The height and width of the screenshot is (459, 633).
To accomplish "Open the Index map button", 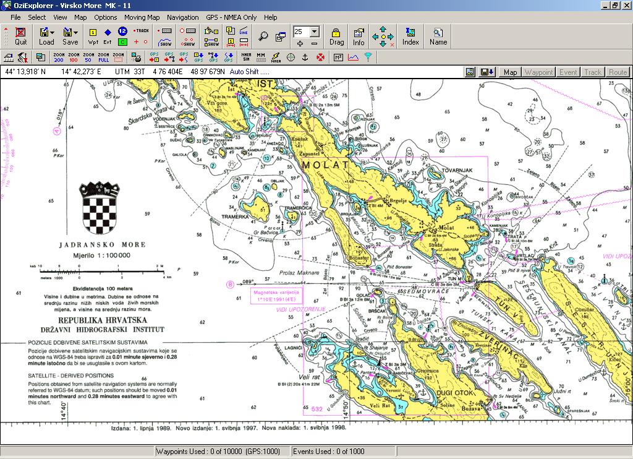I will pos(410,36).
